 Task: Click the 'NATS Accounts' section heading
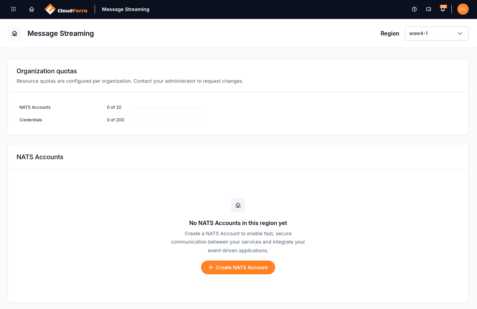tap(40, 157)
